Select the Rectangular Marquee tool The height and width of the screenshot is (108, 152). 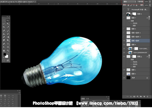[4, 21]
